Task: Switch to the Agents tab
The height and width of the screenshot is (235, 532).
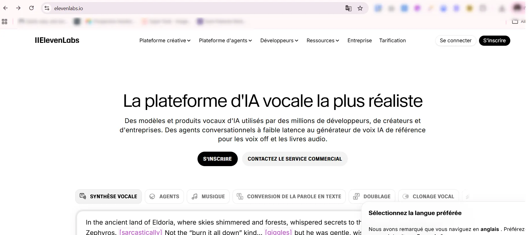Action: click(164, 197)
